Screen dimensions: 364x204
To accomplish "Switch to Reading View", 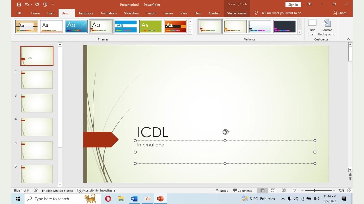I will 284,190.
